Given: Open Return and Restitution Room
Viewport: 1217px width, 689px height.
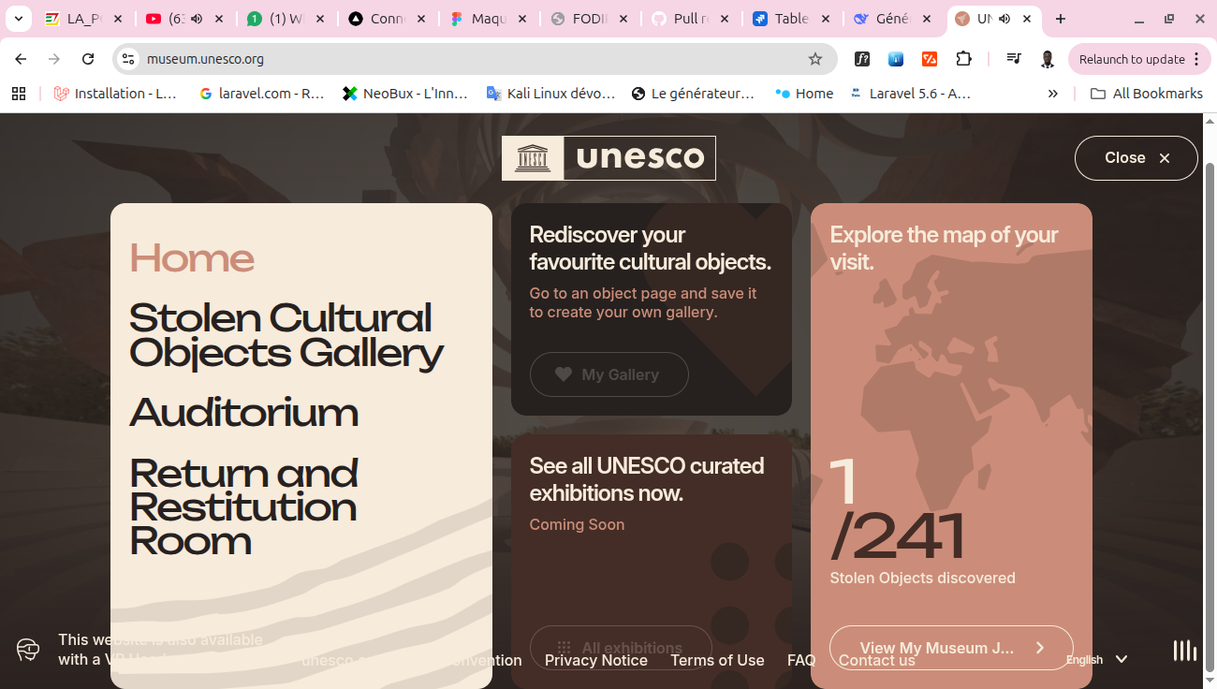Looking at the screenshot, I should coord(243,506).
